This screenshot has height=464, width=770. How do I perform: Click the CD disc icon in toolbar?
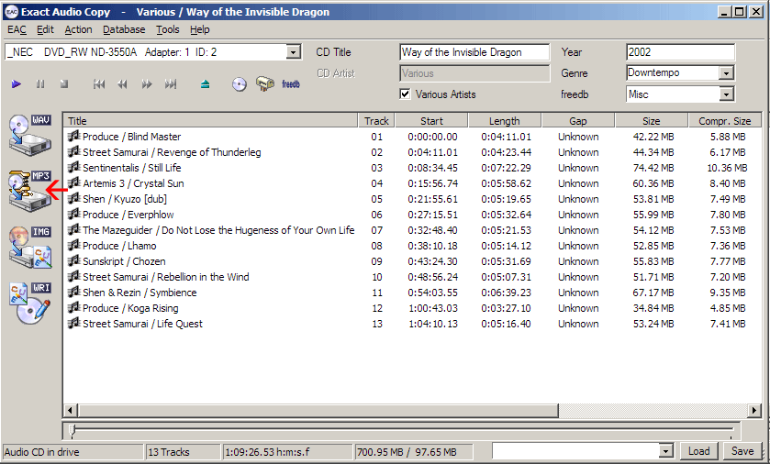point(240,84)
